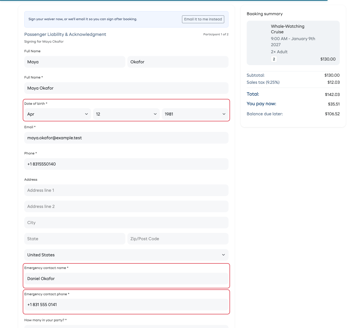Click the Email it to me instead button
Screen dimensions: 364x328
[203, 19]
